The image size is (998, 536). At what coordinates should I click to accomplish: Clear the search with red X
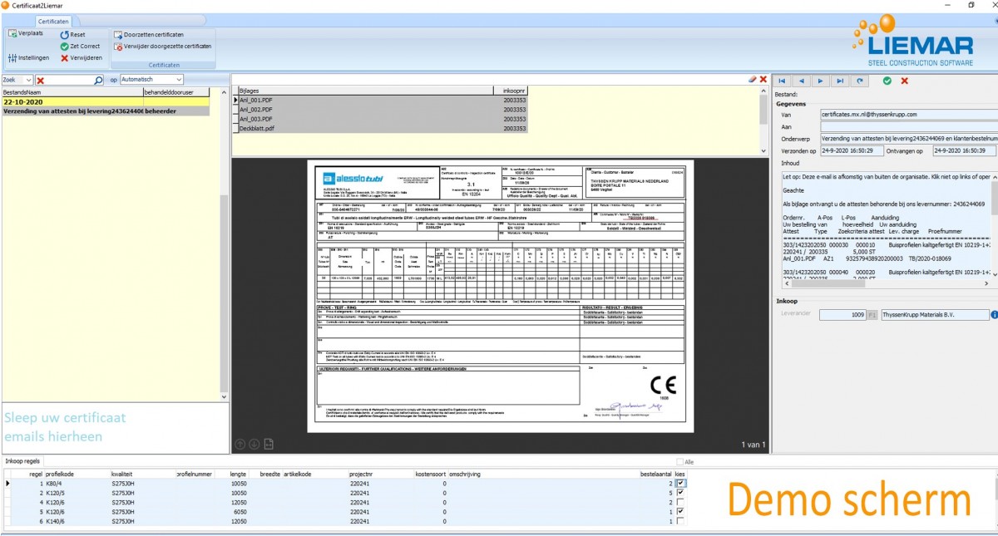pos(40,80)
